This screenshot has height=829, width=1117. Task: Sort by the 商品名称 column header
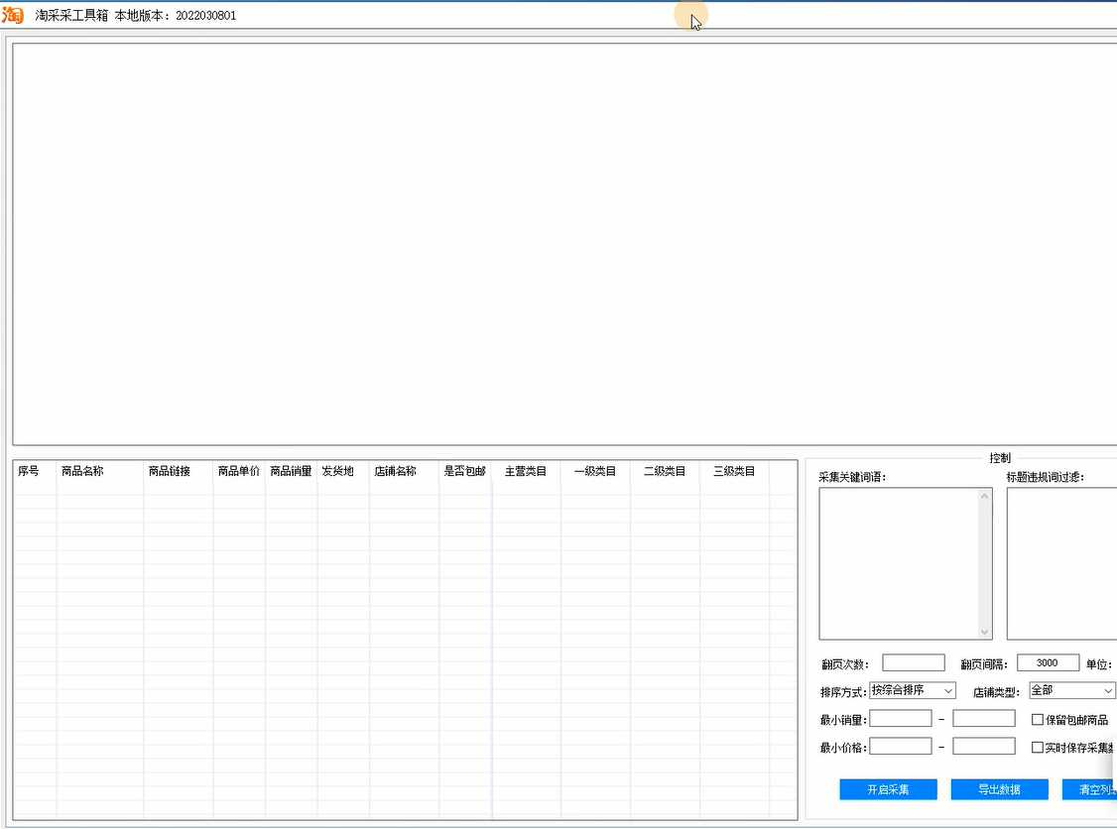click(x=82, y=471)
